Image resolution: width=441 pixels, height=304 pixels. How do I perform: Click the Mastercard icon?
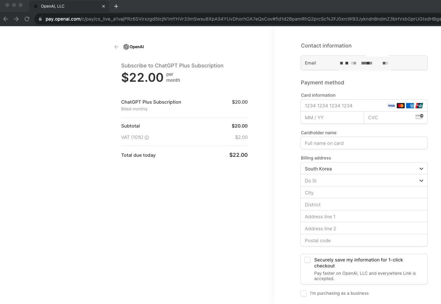point(401,106)
